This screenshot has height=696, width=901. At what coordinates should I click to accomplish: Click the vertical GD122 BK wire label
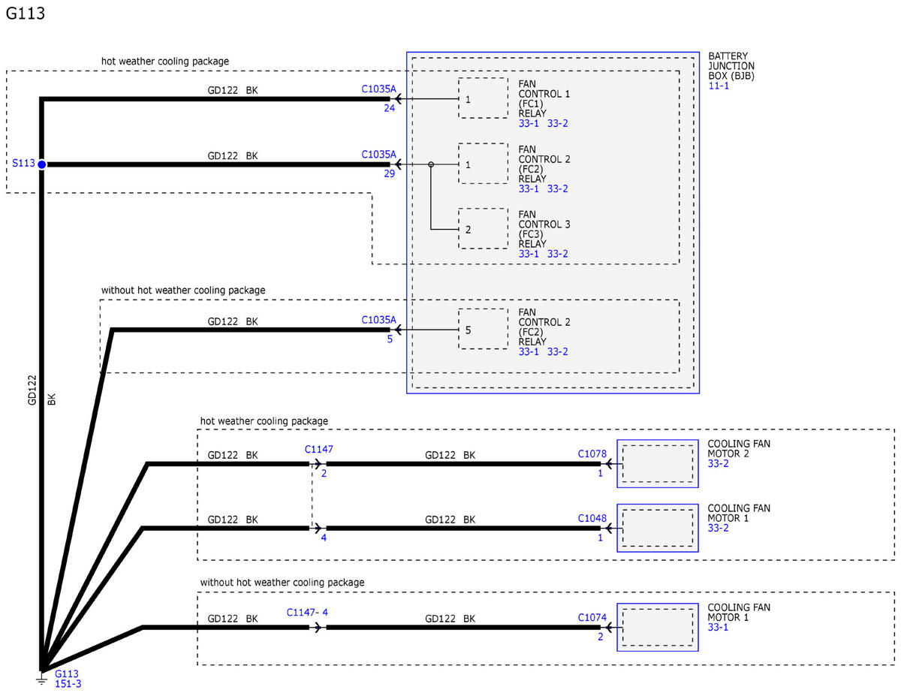(32, 391)
